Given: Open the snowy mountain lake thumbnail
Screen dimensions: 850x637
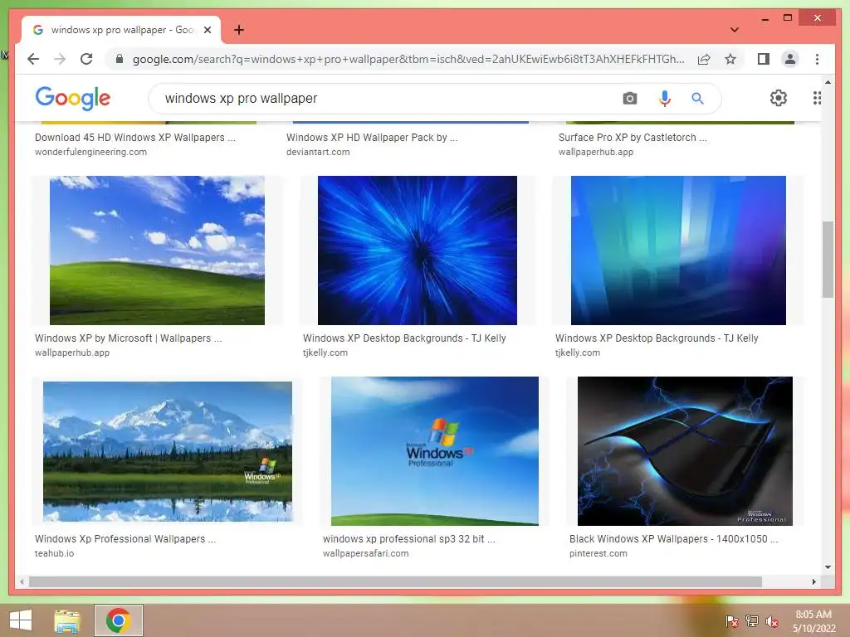Looking at the screenshot, I should click(168, 451).
